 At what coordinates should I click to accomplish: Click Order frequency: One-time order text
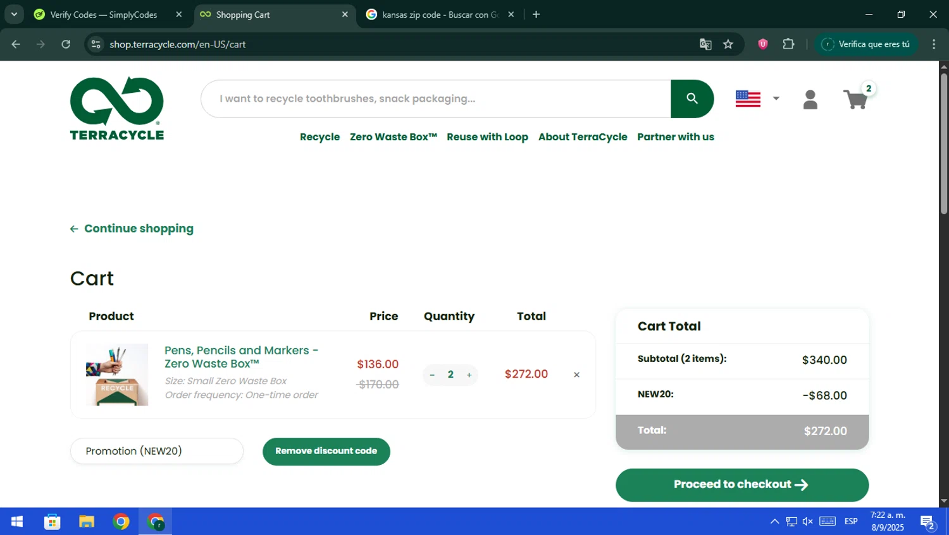point(242,395)
